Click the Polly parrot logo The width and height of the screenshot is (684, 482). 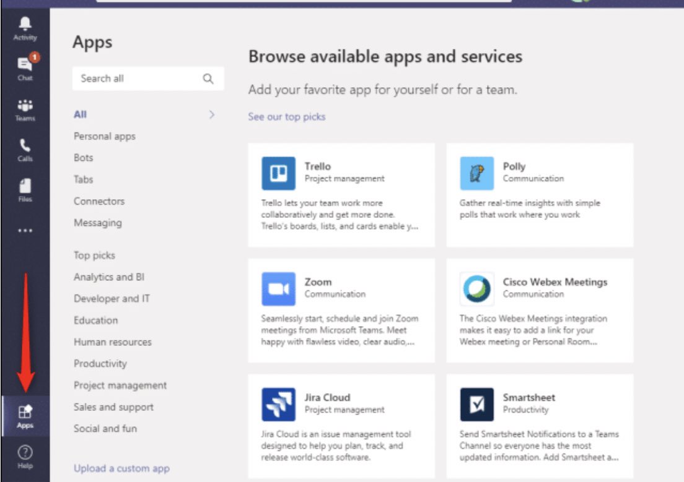coord(477,173)
